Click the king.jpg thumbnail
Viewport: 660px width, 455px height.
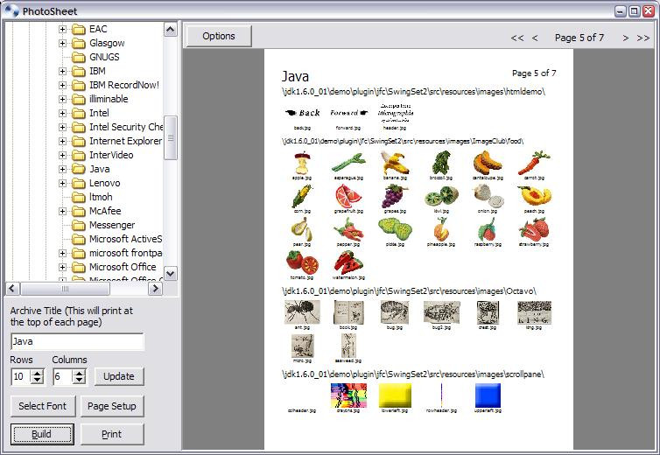pos(534,312)
